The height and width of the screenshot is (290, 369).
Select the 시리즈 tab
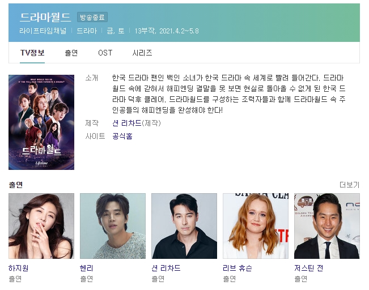tap(142, 53)
